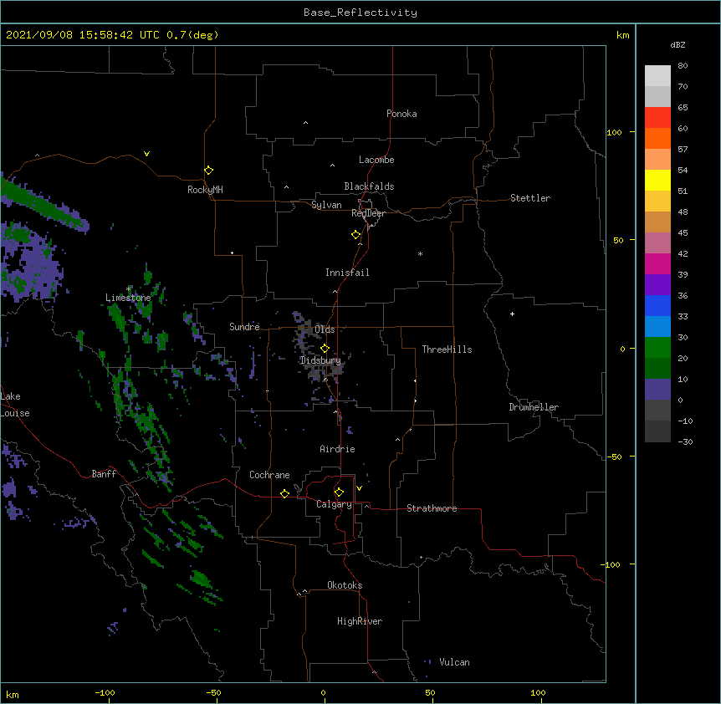Click the RedDeer city label
Viewport: 721px width, 704px height.
click(368, 213)
